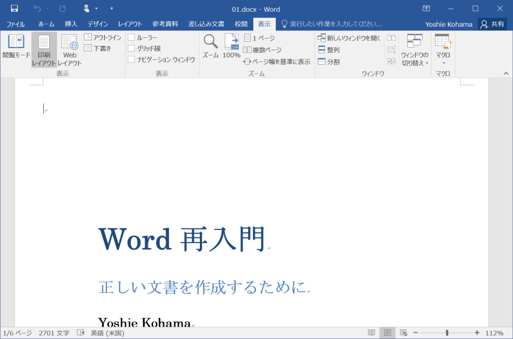Click the synchronous scrolling icon
The width and height of the screenshot is (513, 339).
click(x=391, y=50)
